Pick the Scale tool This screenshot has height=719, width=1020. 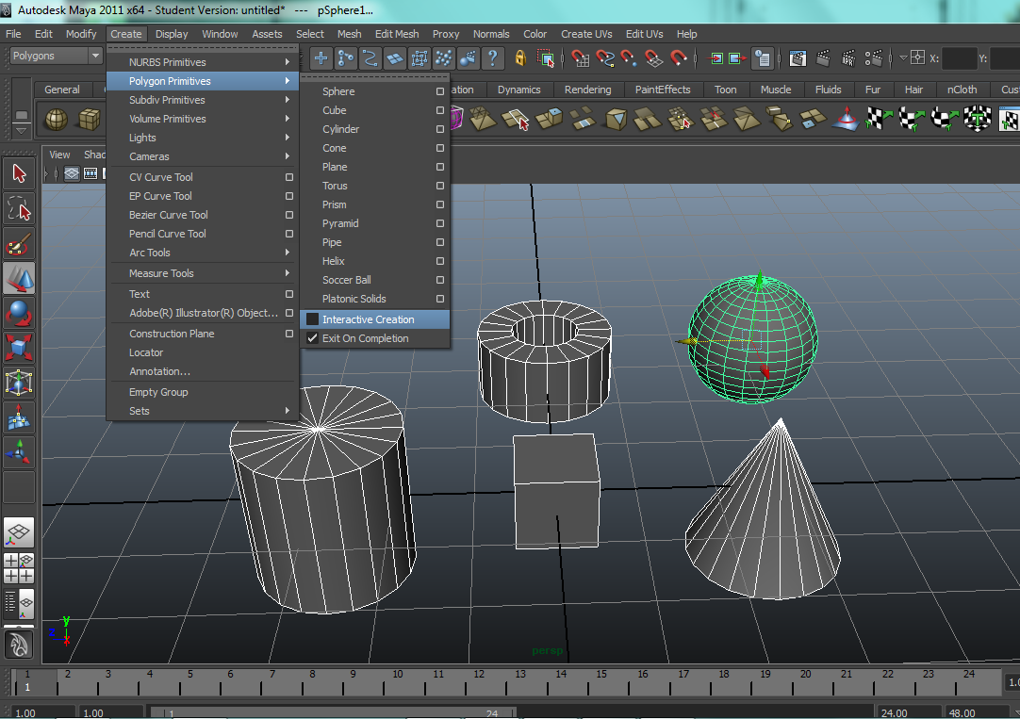point(19,348)
